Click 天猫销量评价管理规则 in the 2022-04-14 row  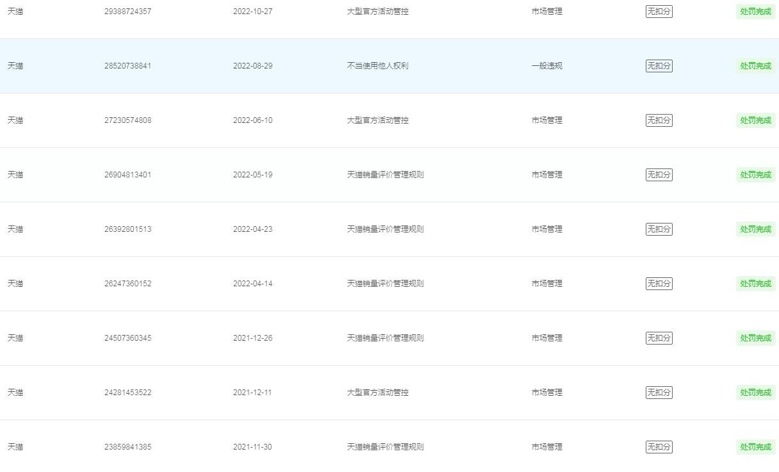[x=386, y=284]
